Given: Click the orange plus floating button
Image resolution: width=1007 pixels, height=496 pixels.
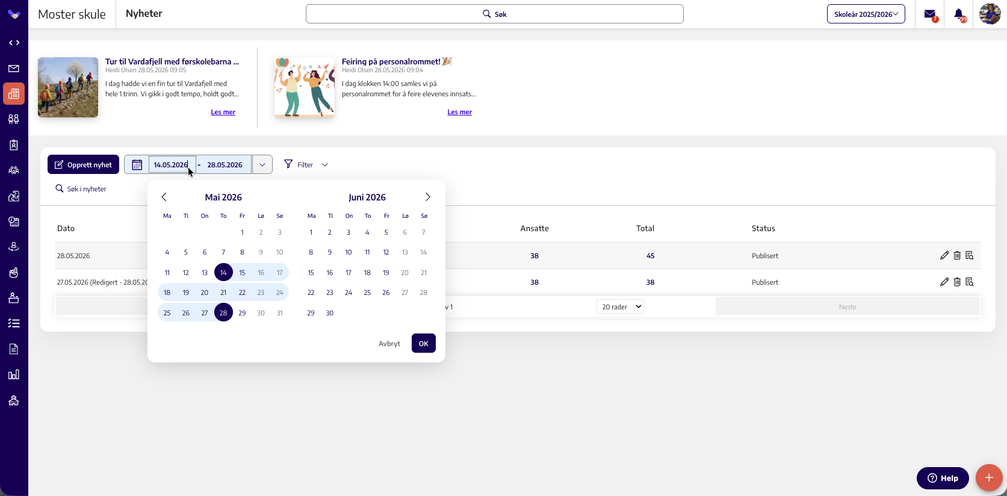Looking at the screenshot, I should point(988,477).
